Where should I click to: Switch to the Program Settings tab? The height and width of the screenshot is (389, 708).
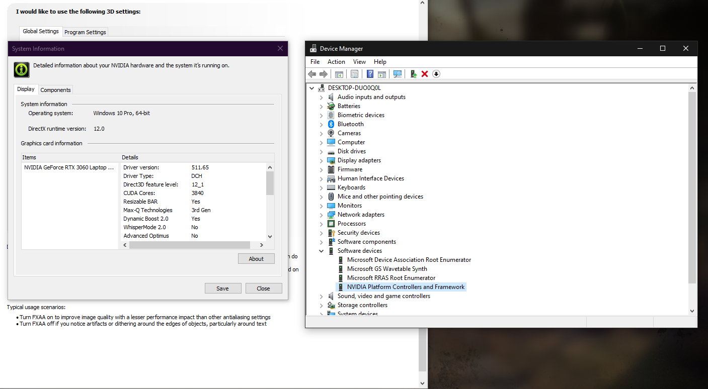pos(85,32)
